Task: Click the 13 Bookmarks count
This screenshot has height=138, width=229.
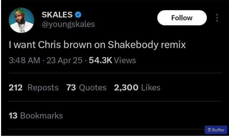Action: point(36,116)
